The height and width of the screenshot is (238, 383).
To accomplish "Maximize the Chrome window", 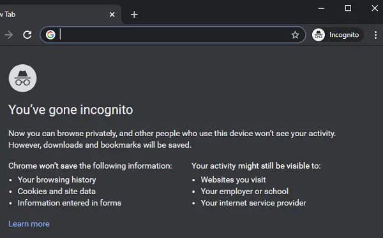I will tap(348, 8).
